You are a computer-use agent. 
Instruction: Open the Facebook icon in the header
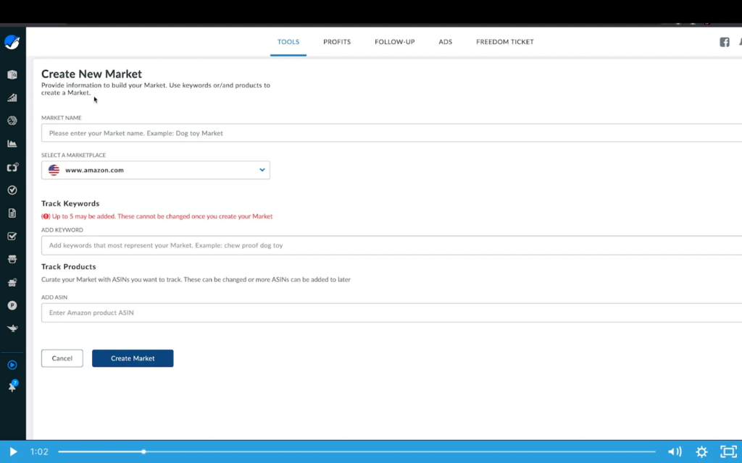[724, 43]
